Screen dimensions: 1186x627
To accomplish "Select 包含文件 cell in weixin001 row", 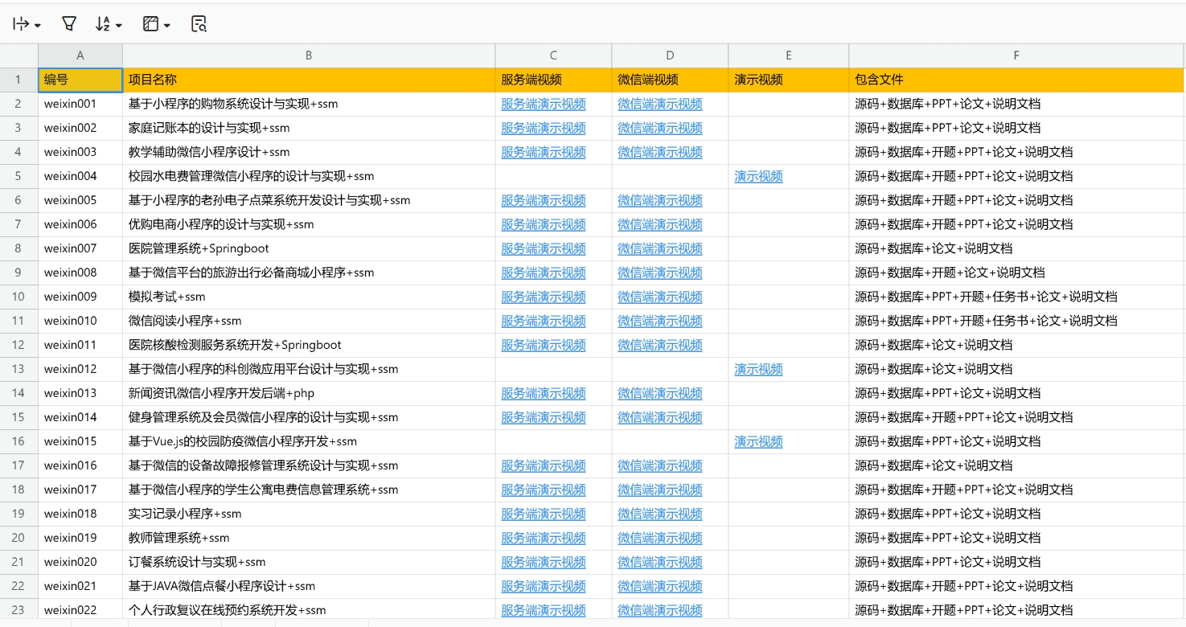I will coord(1016,104).
